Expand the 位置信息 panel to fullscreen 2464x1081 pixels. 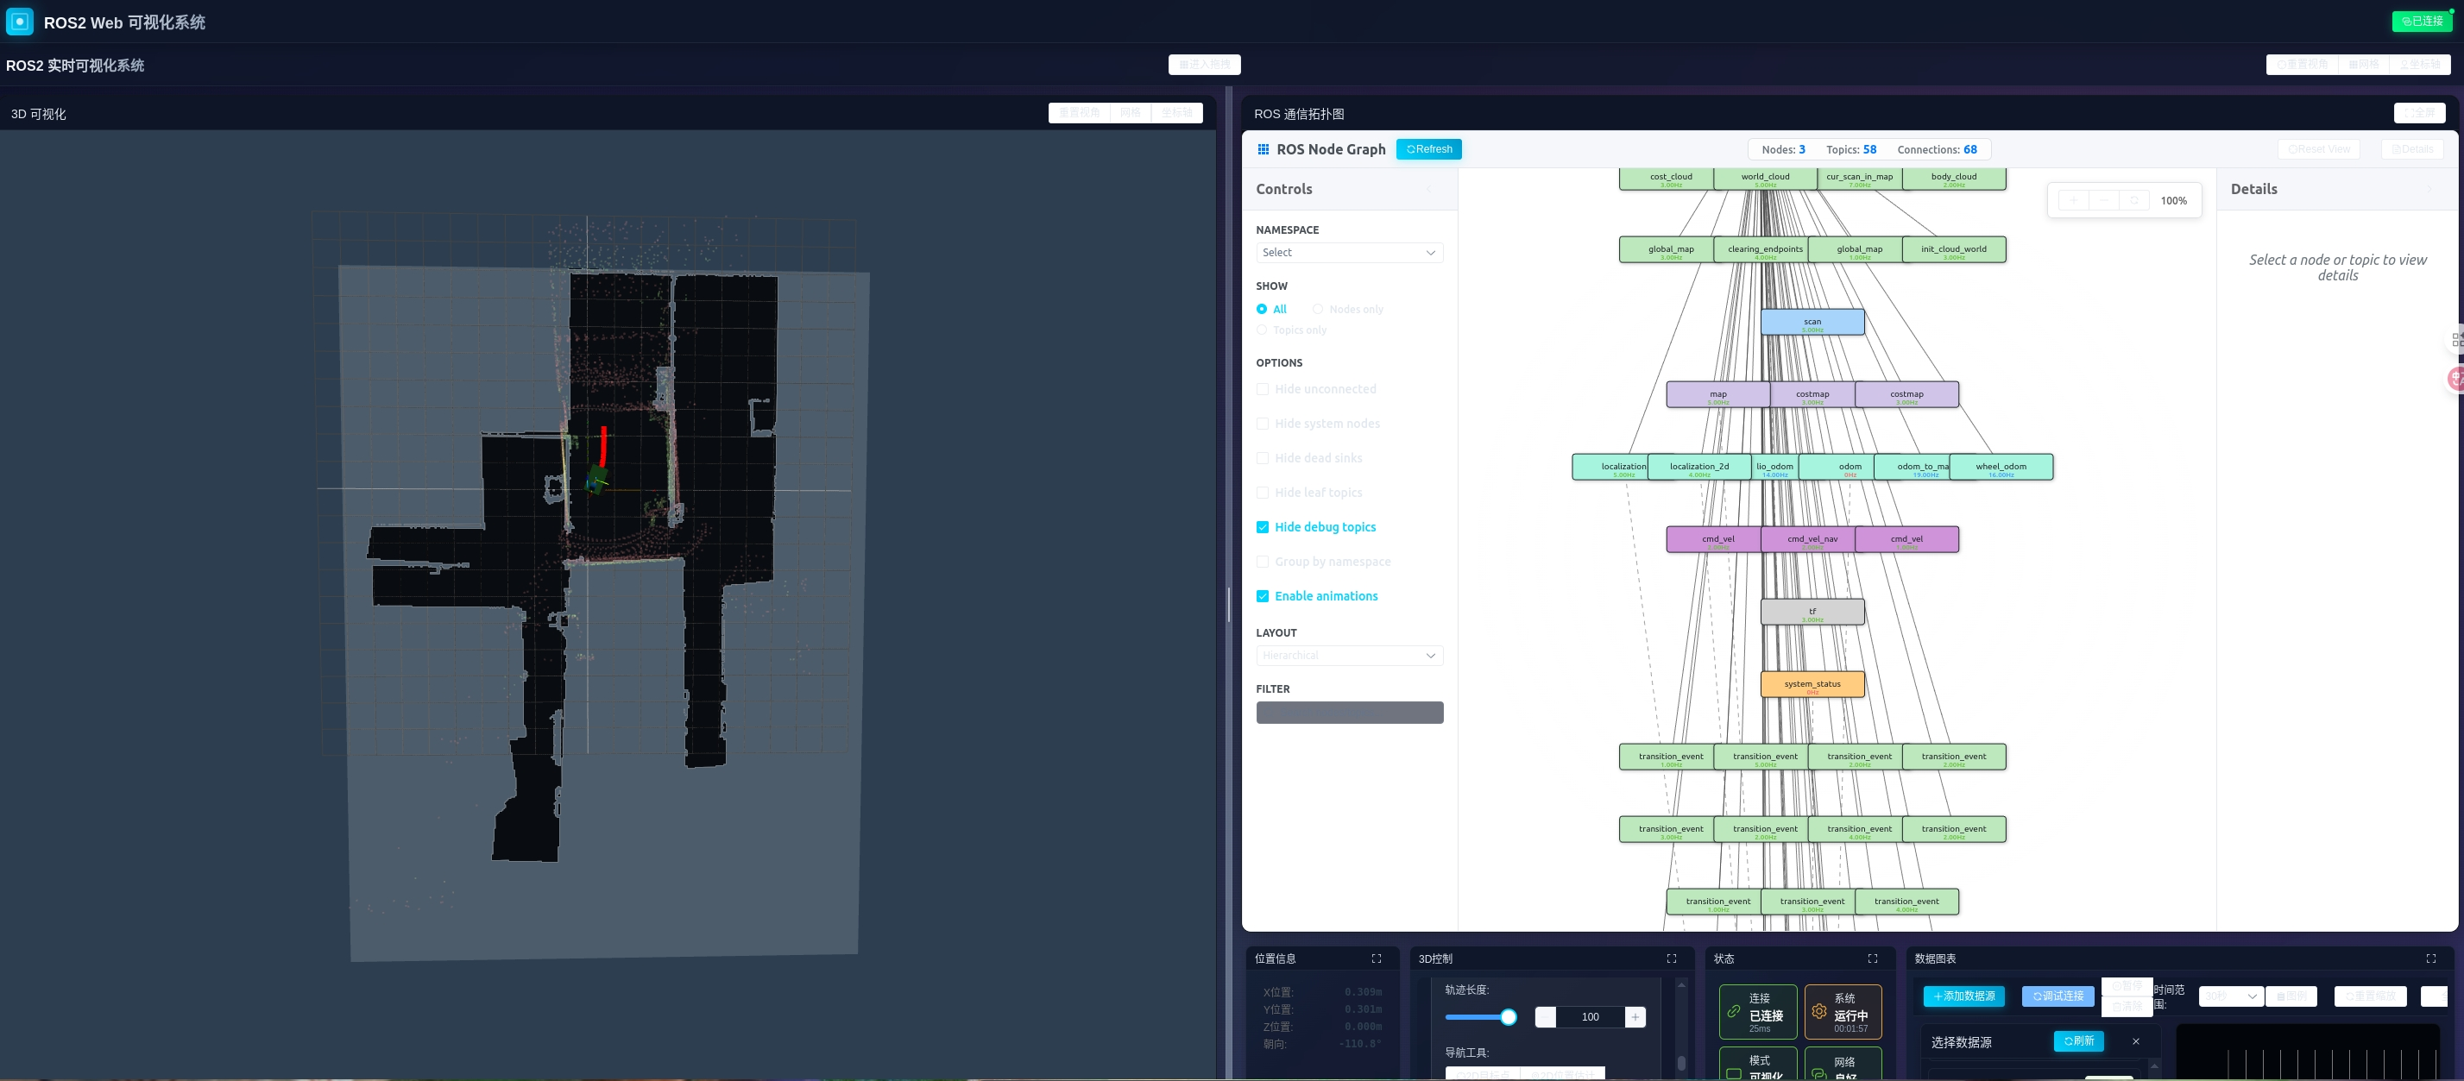pos(1377,958)
